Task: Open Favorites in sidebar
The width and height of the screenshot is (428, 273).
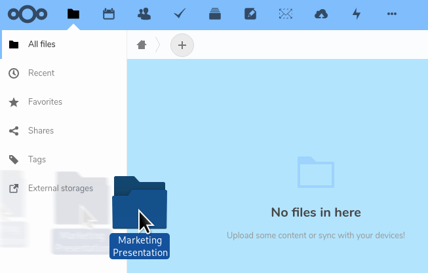Action: coord(45,102)
